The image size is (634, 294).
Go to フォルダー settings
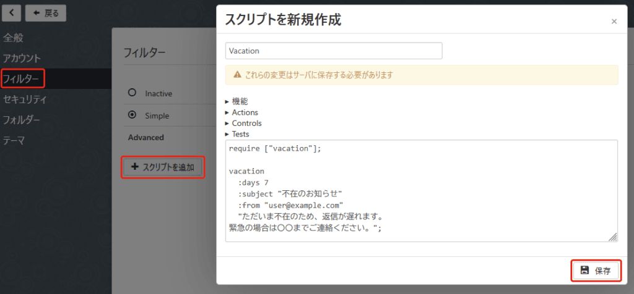tap(22, 120)
